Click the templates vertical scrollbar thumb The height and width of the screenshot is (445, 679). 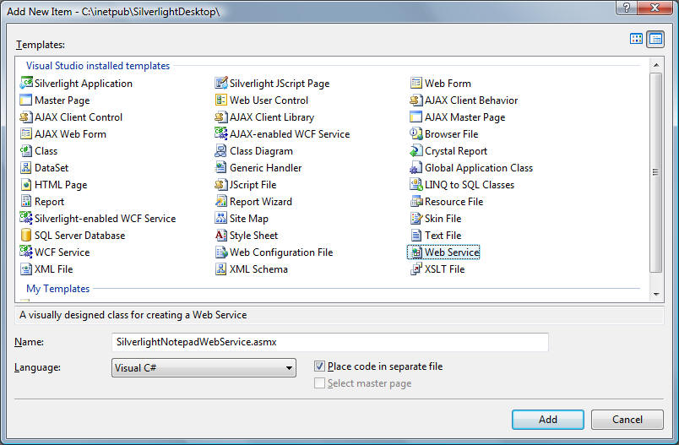[656, 172]
